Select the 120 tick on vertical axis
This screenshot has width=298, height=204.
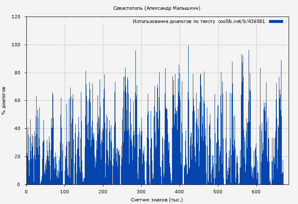click(16, 17)
